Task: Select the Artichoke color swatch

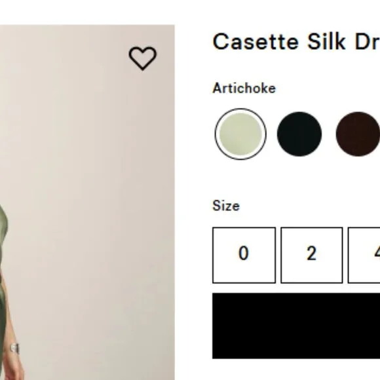Action: (x=240, y=134)
